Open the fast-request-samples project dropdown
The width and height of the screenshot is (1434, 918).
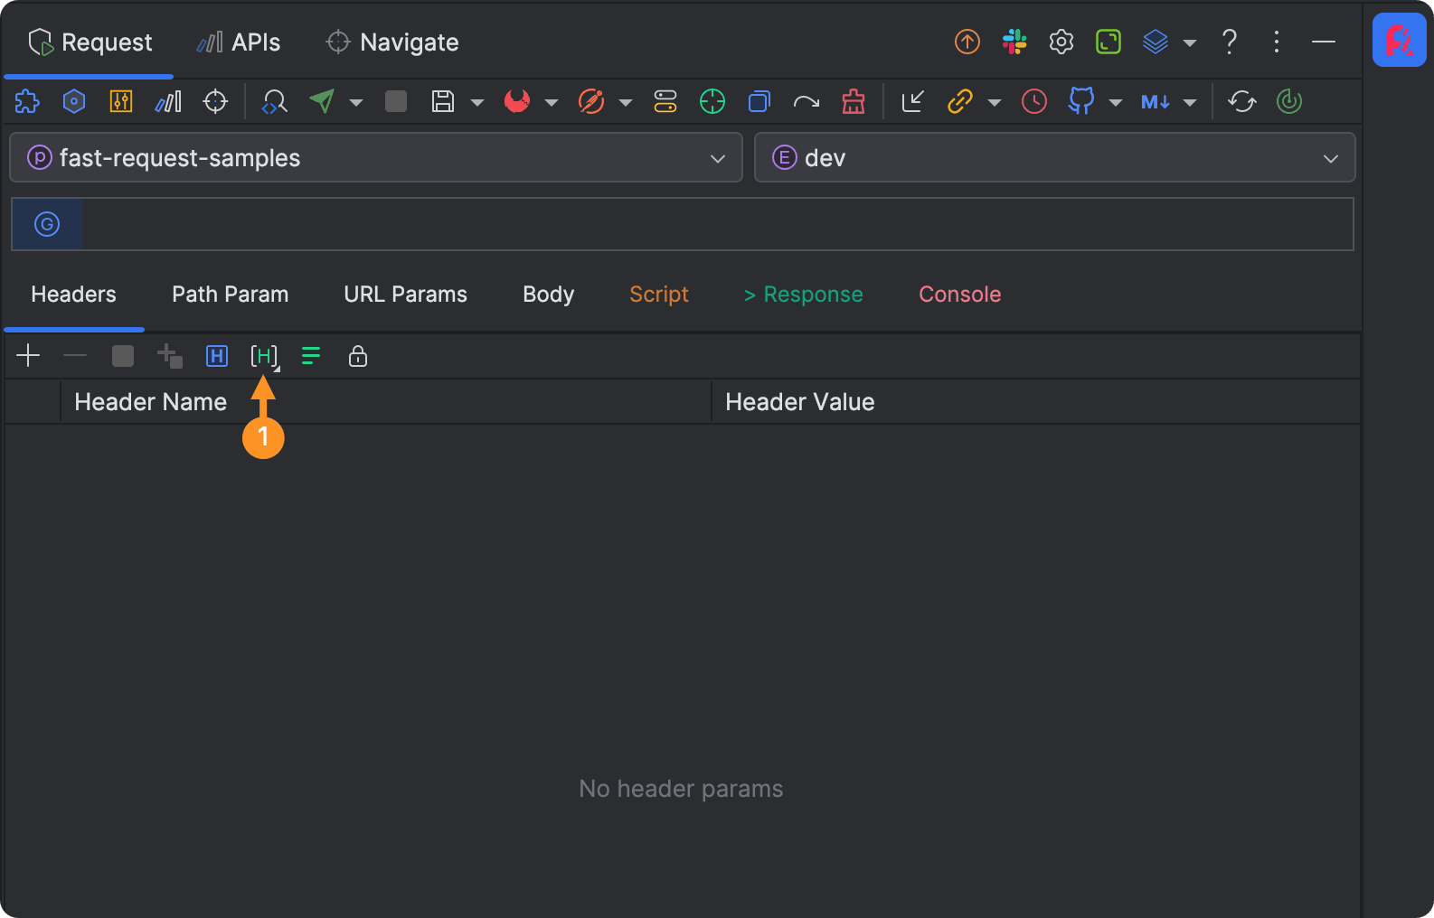[x=375, y=158]
